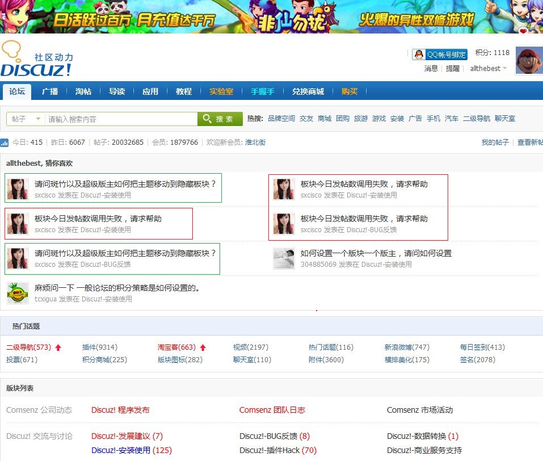Open hot topic 新浪微博(747)
This screenshot has width=543, height=461.
[x=407, y=347]
